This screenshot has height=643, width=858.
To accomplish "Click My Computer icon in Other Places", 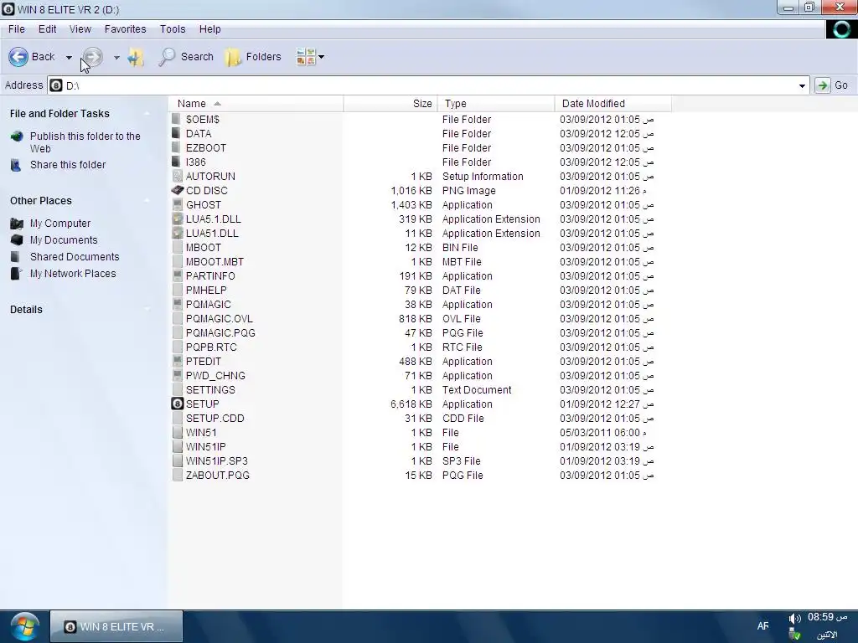I will [x=17, y=223].
